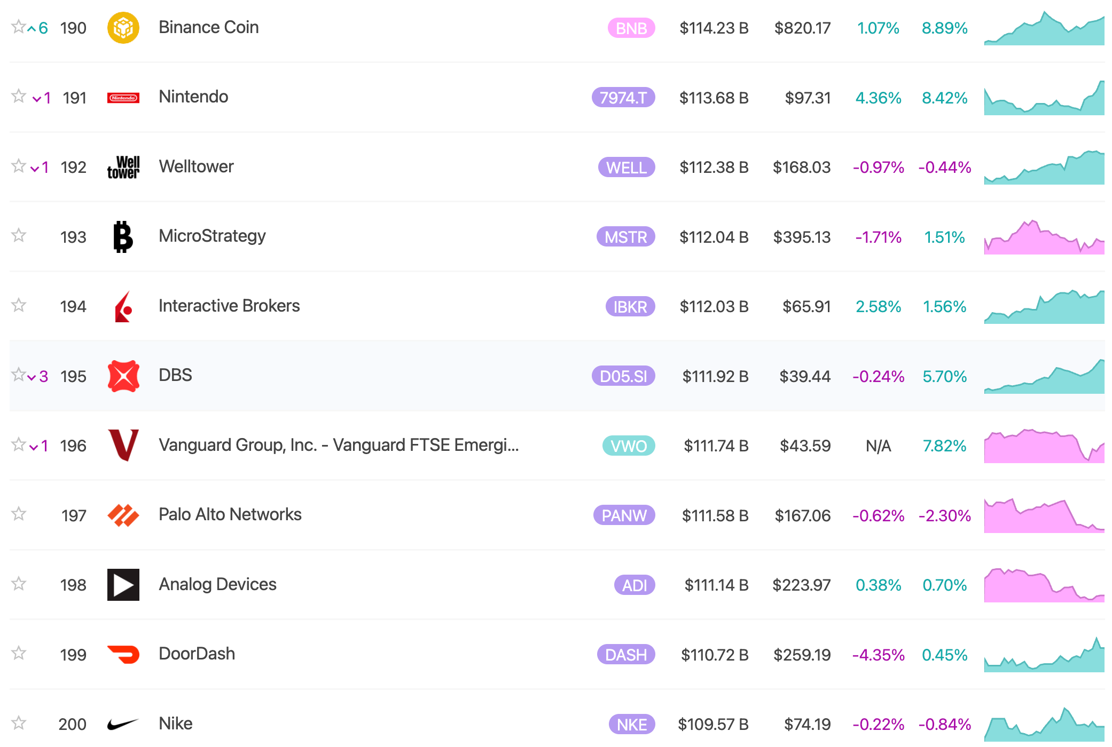Click the PANW ticker badge

click(624, 515)
